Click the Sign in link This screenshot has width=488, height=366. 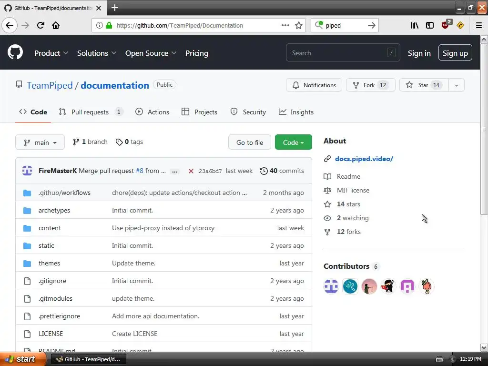(x=419, y=53)
